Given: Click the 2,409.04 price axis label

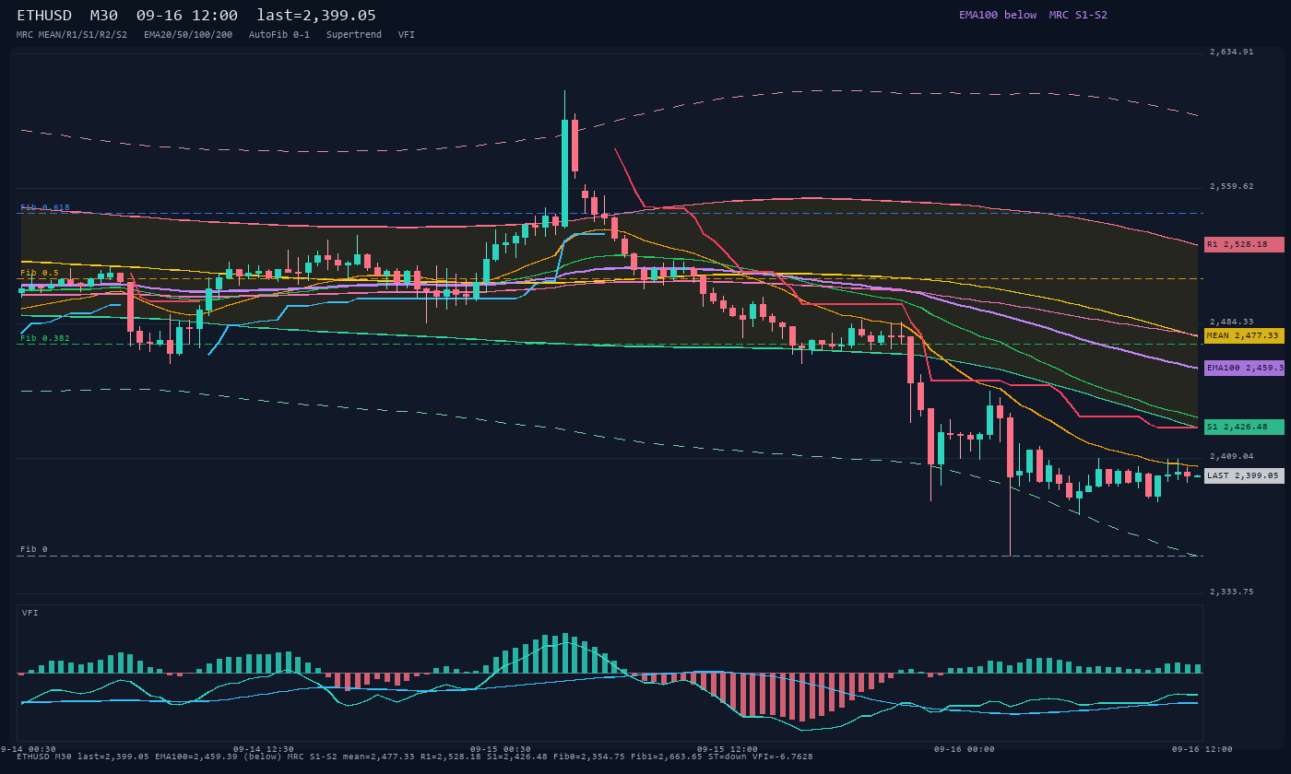Looking at the screenshot, I should point(1231,456).
